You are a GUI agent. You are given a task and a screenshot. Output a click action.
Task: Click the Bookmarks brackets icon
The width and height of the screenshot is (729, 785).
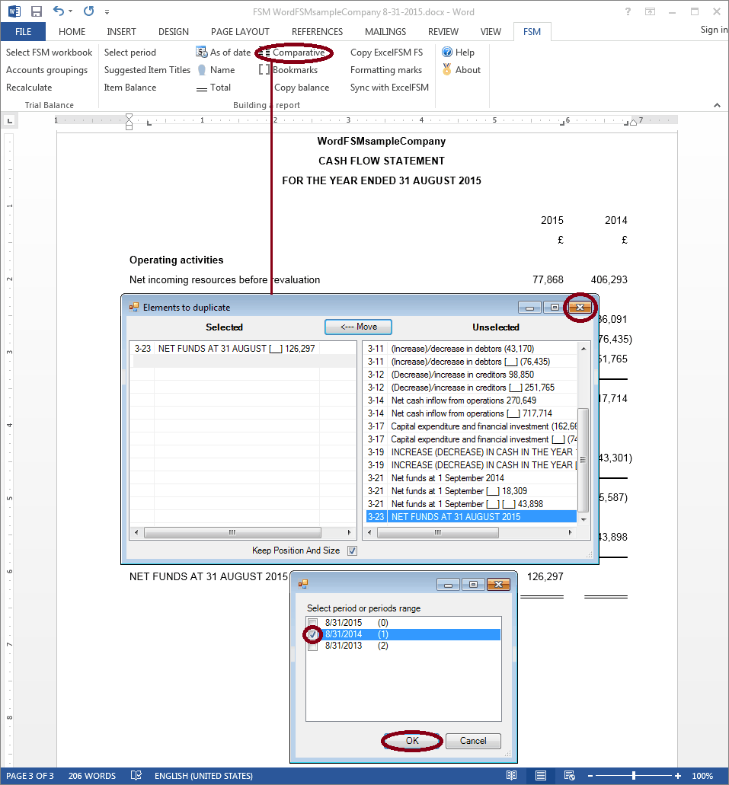coord(264,69)
